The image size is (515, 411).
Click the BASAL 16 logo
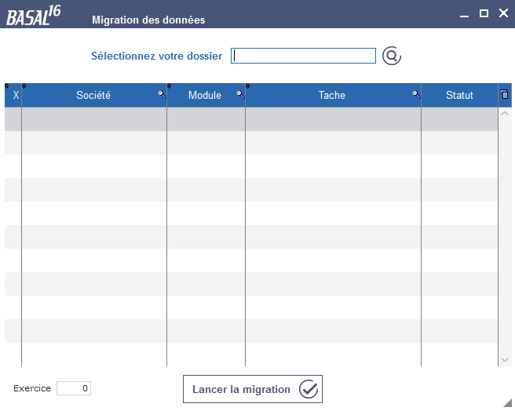(x=34, y=16)
